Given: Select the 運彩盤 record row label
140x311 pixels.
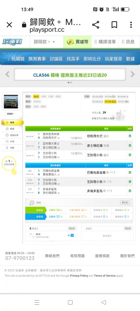Looking at the screenshot, I should click(36, 216).
